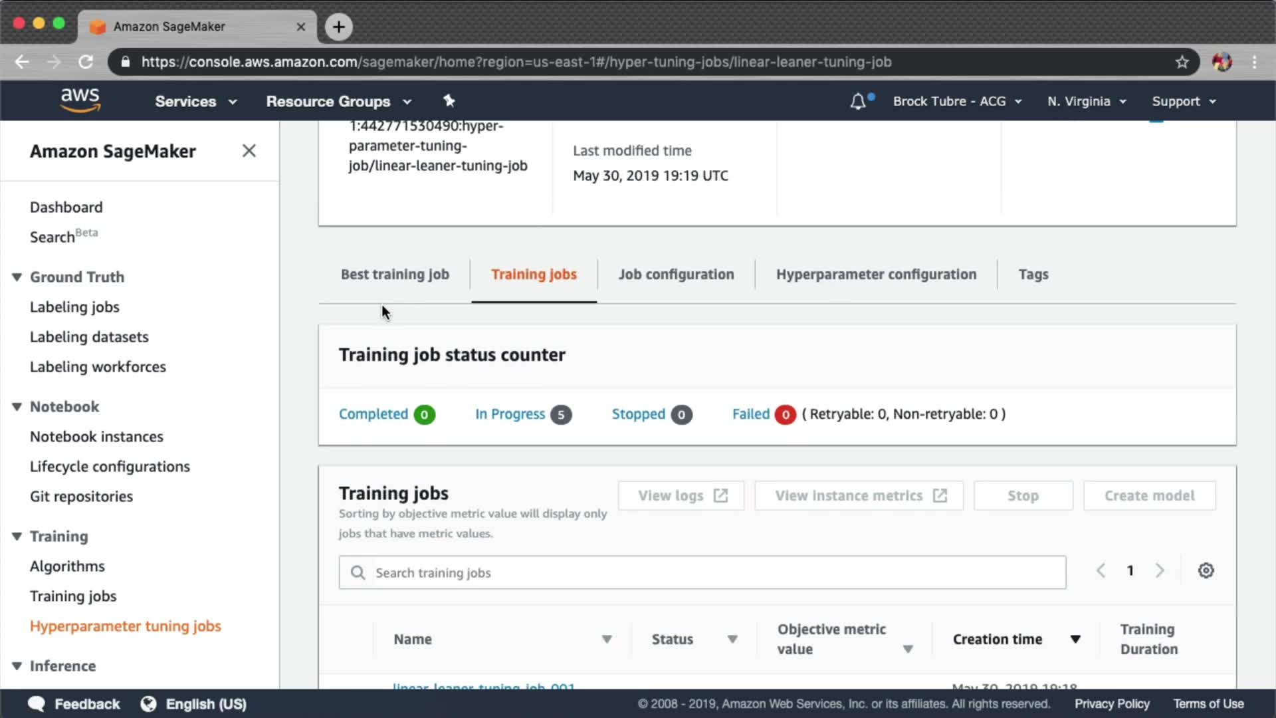Image resolution: width=1276 pixels, height=718 pixels.
Task: Collapse the Notebook section
Action: pos(17,407)
